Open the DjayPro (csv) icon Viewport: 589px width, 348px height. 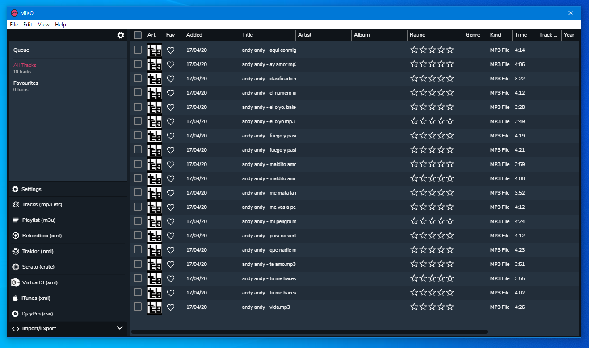(15, 314)
